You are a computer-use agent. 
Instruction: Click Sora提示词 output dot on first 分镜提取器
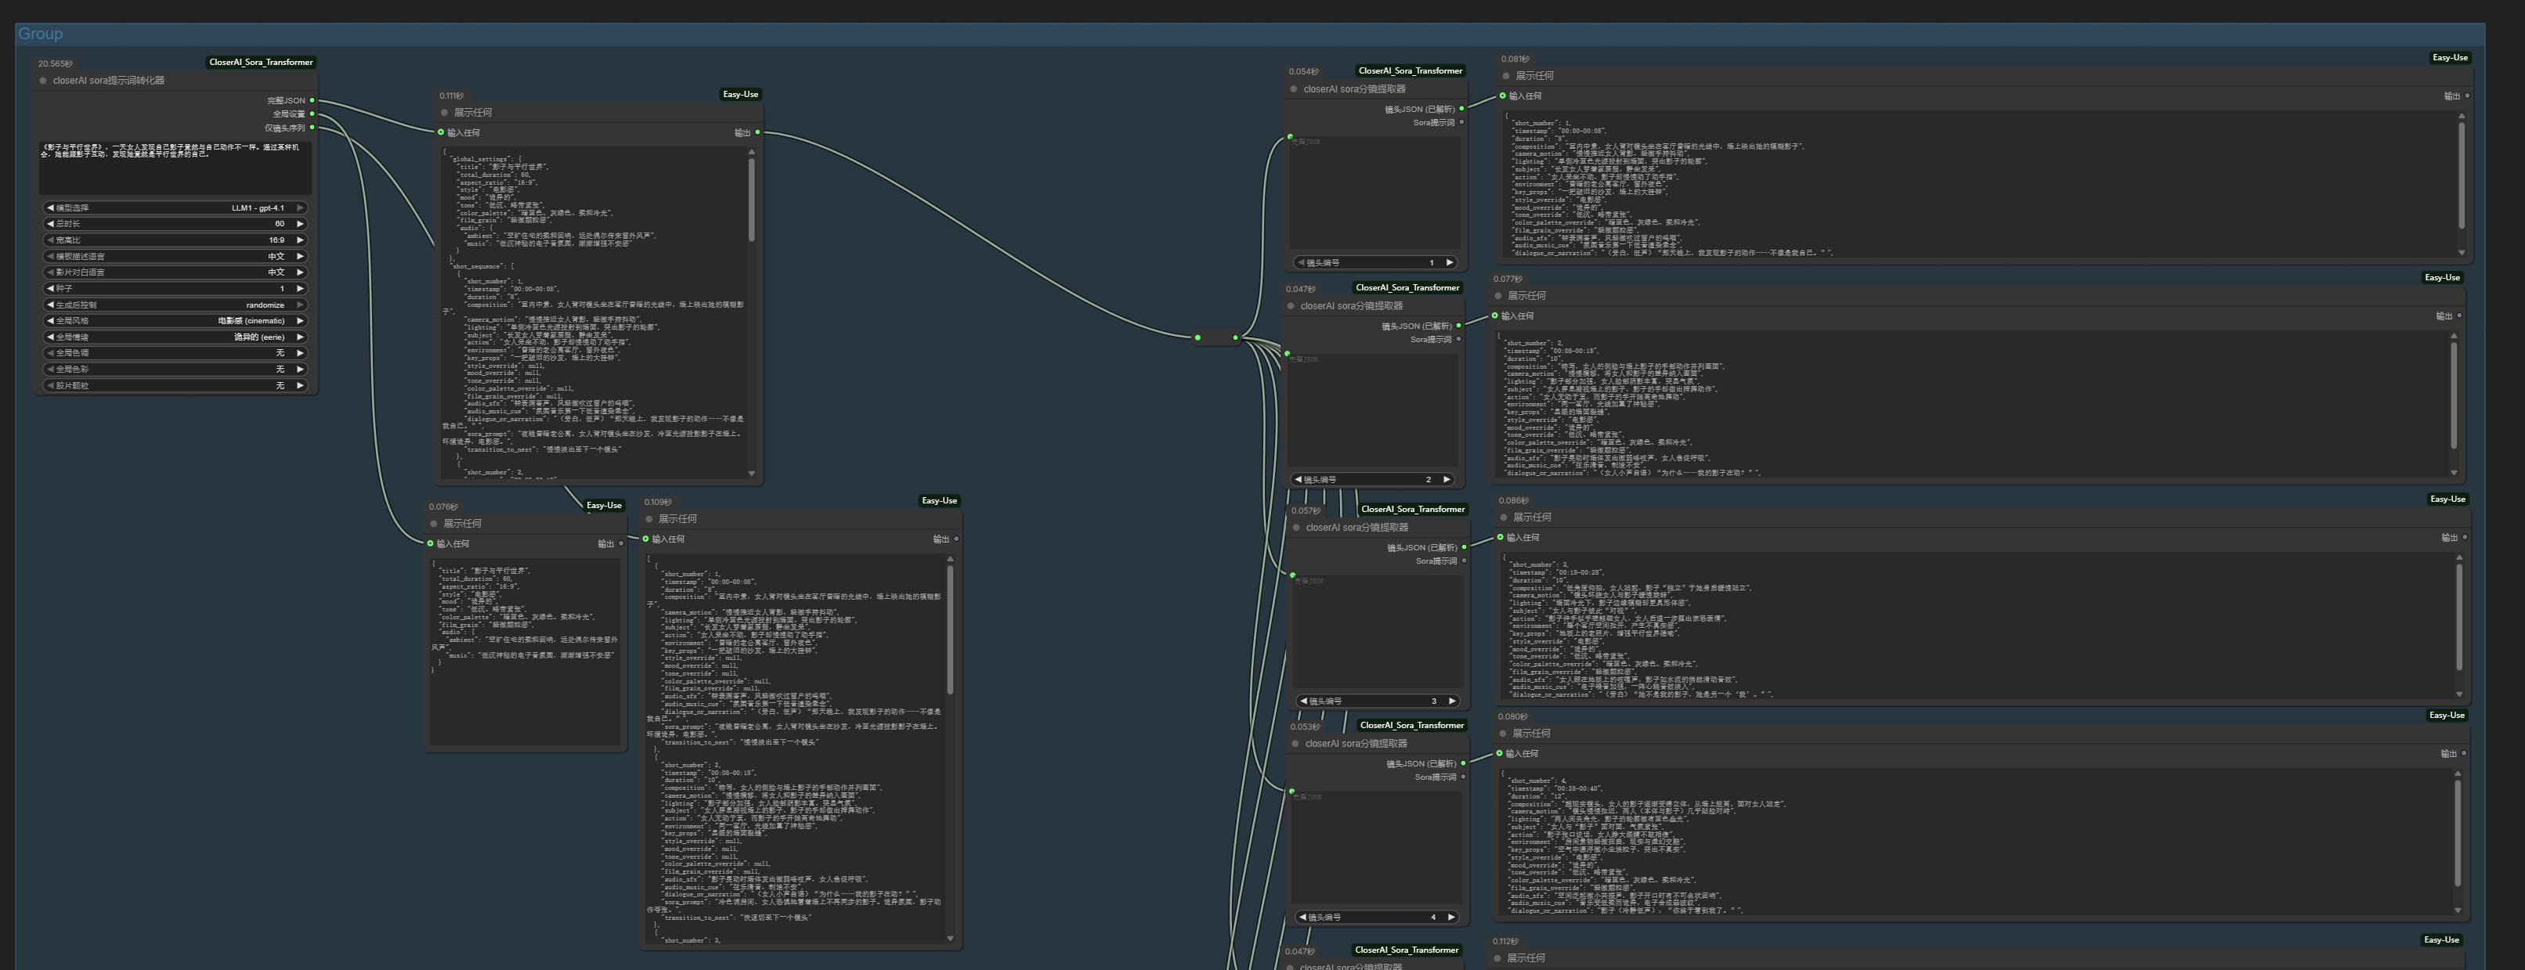click(1461, 122)
